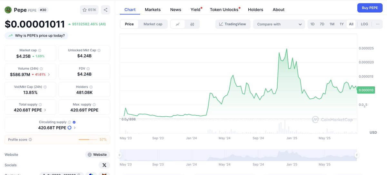Viewport: 387px width, 175px height.
Task: Click the price peak on the chart
Action: [286, 49]
